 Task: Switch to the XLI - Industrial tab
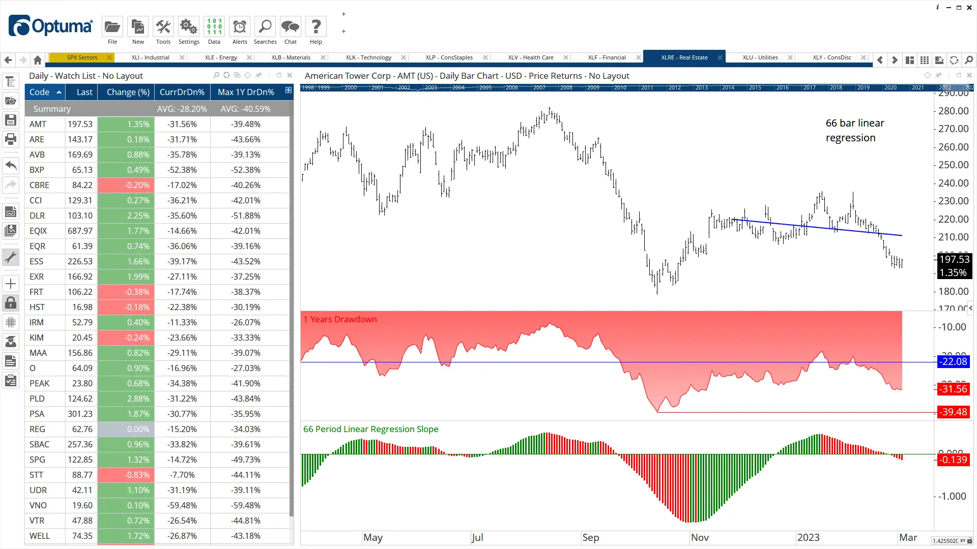point(150,57)
